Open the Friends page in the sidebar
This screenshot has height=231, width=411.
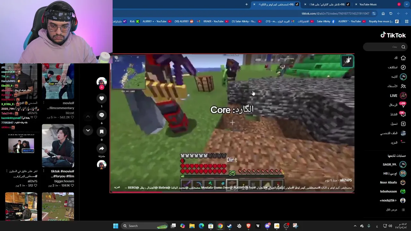tap(397, 86)
